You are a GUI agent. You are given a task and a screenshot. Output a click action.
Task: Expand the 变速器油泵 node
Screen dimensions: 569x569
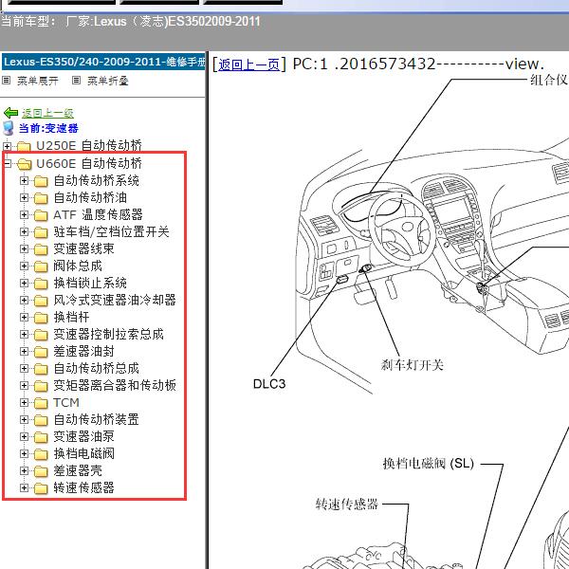(x=24, y=436)
